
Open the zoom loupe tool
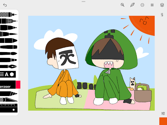coord(122,5)
